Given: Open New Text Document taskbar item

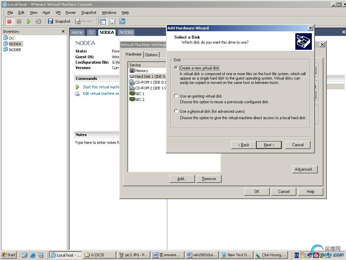Looking at the screenshot, I should (x=237, y=255).
